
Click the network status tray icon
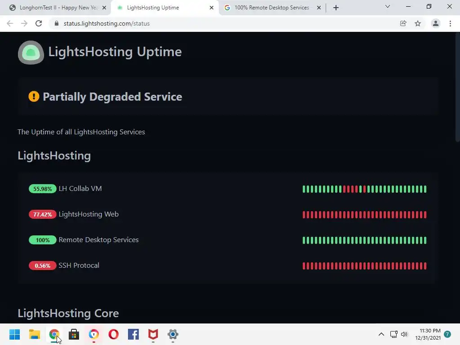[394, 334]
